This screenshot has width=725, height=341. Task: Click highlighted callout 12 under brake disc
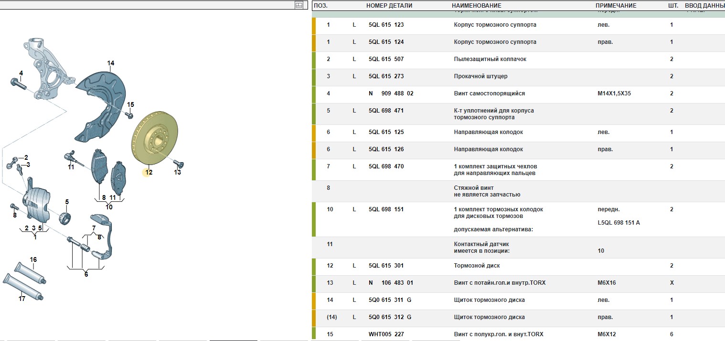149,172
